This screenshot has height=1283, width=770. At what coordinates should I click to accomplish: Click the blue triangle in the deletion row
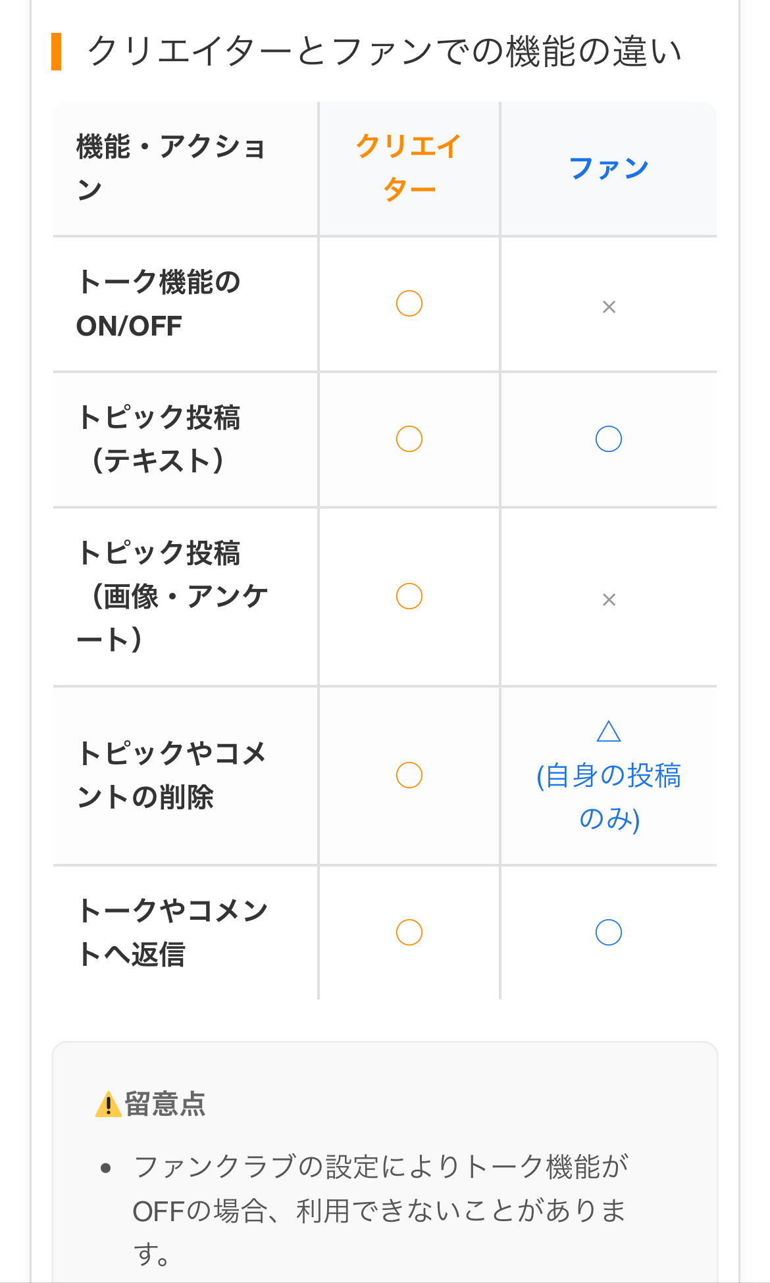click(609, 731)
